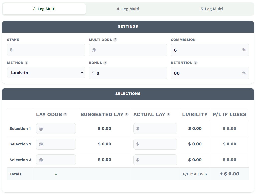
Task: Click the Bonus input field
Action: coord(128,73)
